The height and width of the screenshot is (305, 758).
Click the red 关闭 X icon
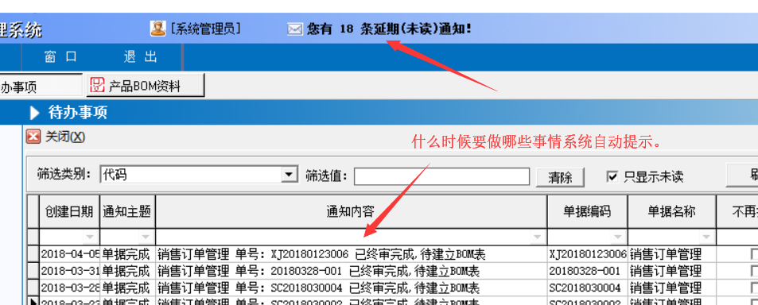33,137
